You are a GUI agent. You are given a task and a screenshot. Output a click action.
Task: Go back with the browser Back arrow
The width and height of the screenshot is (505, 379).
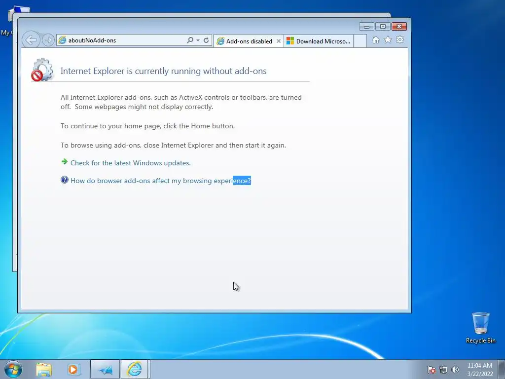[31, 40]
